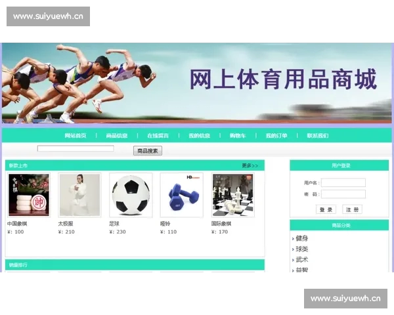Image resolution: width=394 pixels, height=315 pixels.
Task: Click the 注册 register button
Action: pyautogui.click(x=352, y=209)
